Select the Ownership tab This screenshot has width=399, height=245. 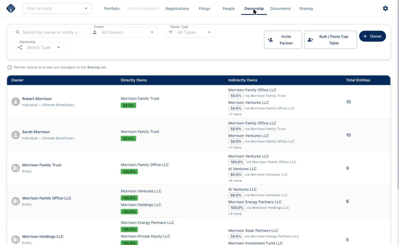(x=254, y=9)
